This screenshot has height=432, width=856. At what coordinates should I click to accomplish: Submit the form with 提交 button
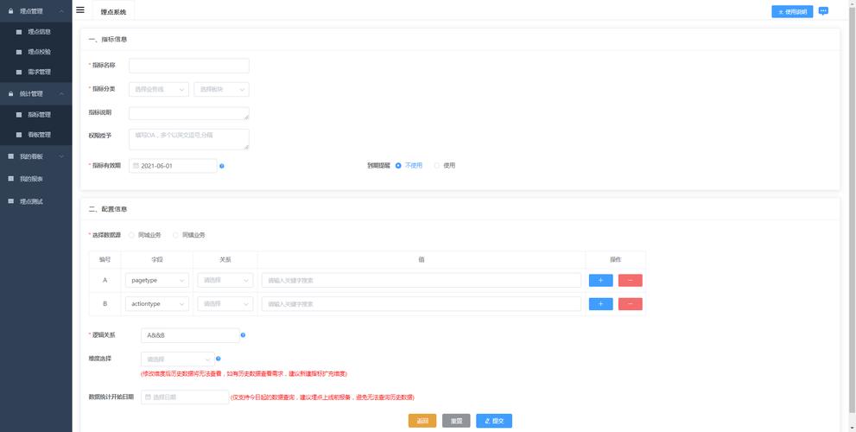pyautogui.click(x=494, y=421)
